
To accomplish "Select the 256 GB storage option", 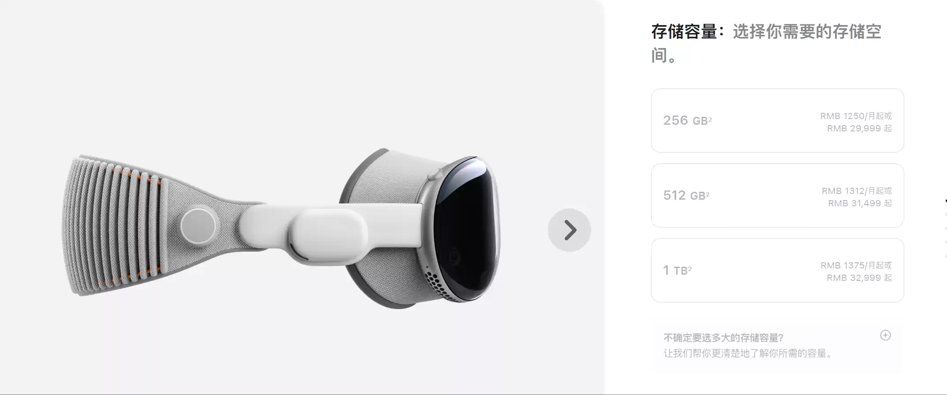I will tap(777, 121).
